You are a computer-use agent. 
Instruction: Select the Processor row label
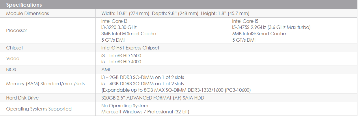[16, 30]
